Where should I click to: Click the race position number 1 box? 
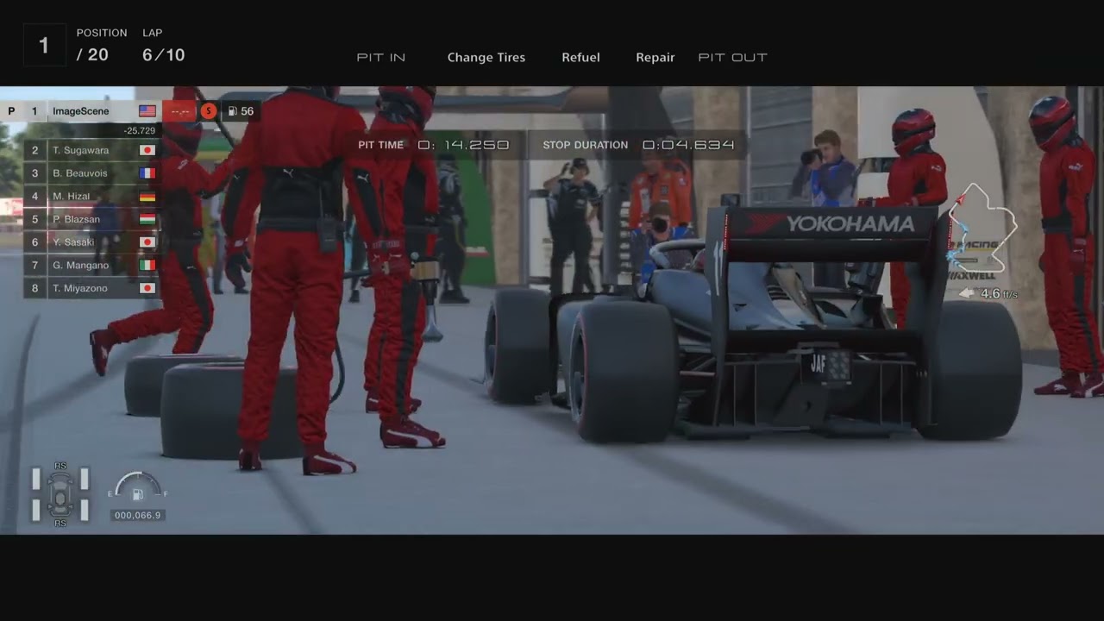(44, 46)
